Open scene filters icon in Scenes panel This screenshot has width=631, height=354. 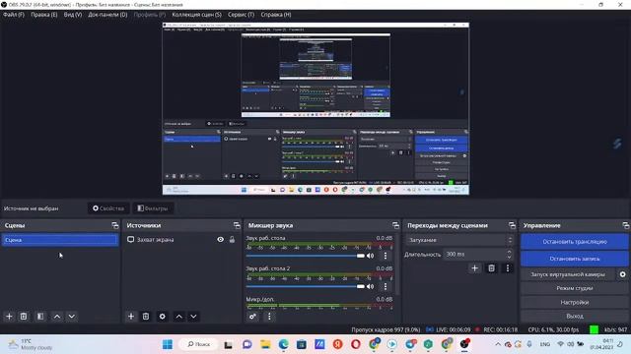click(x=40, y=317)
